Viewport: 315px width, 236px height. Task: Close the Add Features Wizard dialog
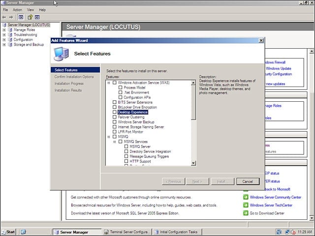(x=261, y=40)
